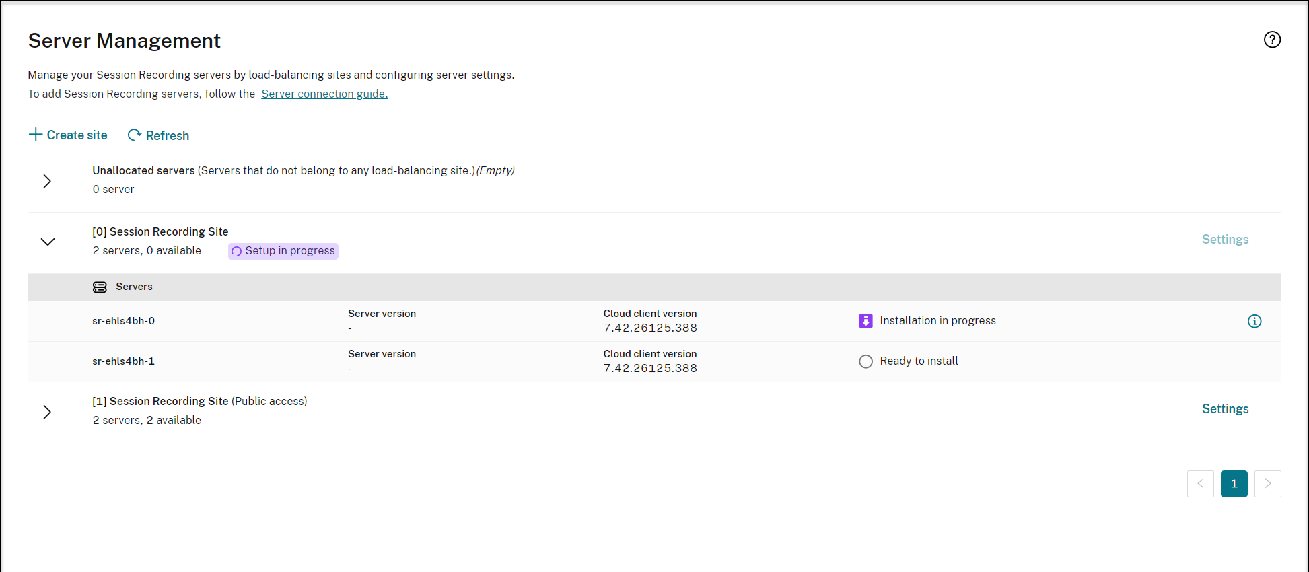This screenshot has width=1309, height=572.
Task: Select server name sr-ehls4bh-0
Action: click(x=123, y=321)
